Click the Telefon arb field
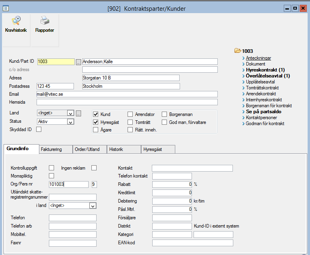The image size is (310, 255). click(73, 226)
